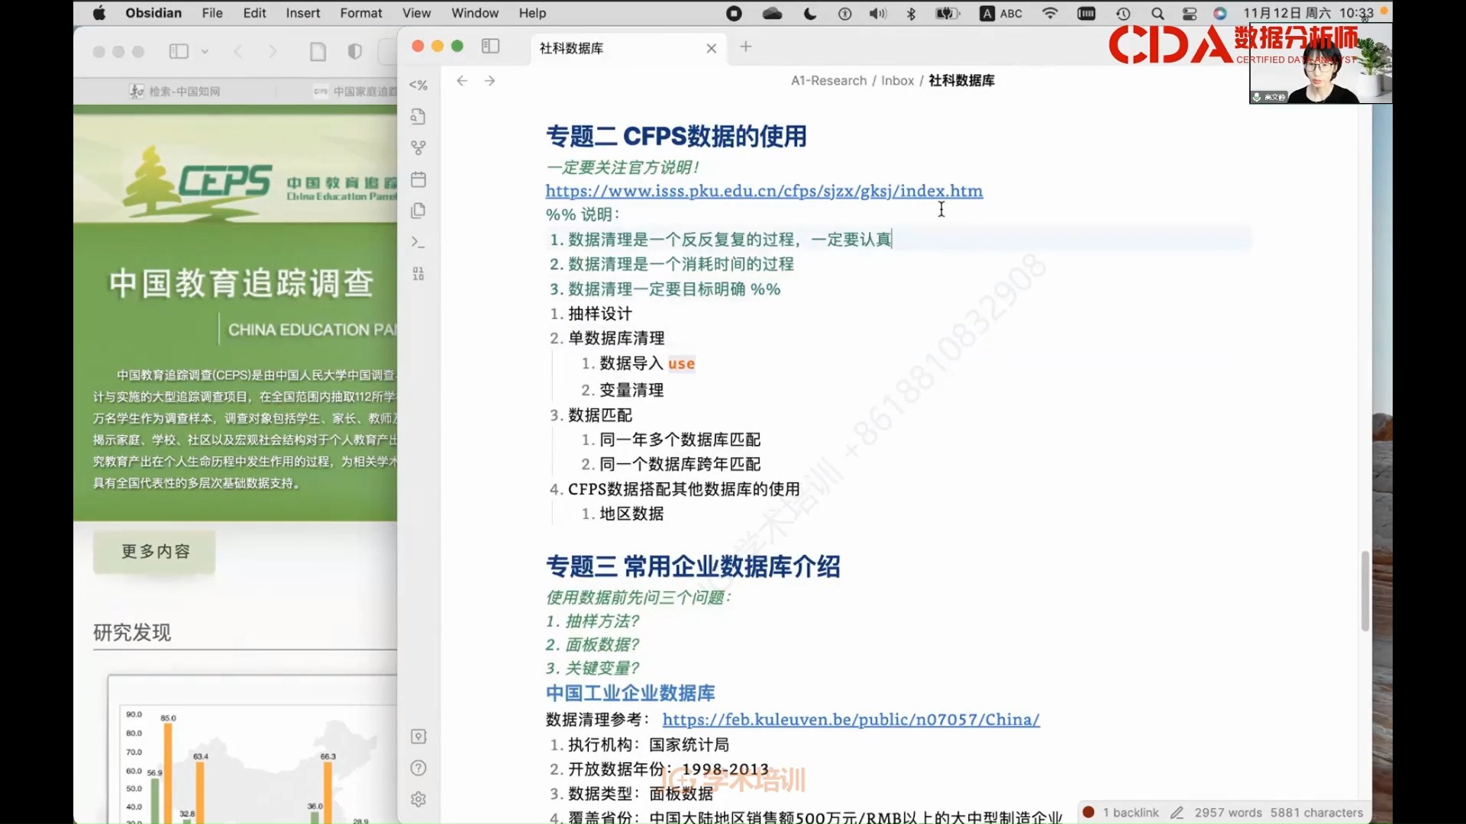Open the Insert menu

tap(303, 13)
